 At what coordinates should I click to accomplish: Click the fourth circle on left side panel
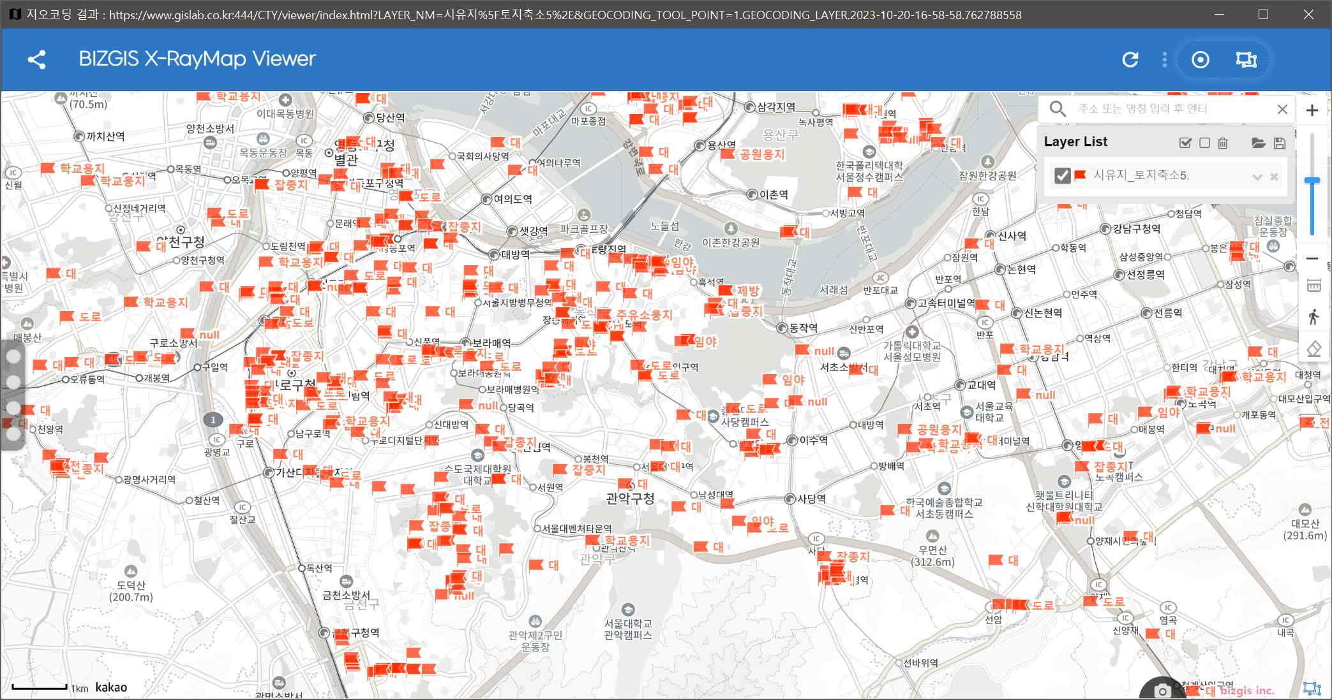(13, 434)
